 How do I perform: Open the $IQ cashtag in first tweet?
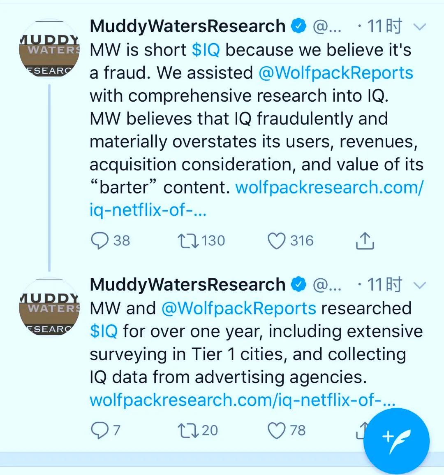point(206,50)
